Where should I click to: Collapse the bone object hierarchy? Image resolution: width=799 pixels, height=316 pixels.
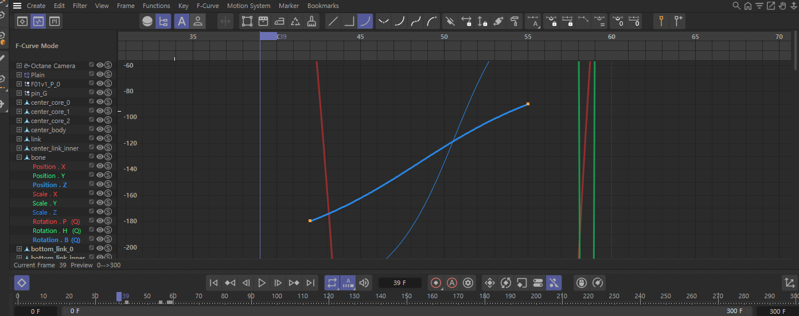[19, 157]
